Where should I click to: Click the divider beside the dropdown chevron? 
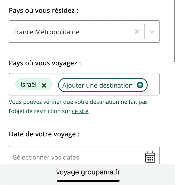pos(144,32)
